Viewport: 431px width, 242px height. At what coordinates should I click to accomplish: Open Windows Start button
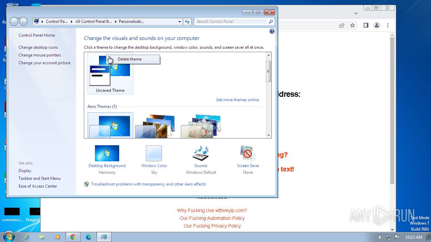point(8,237)
